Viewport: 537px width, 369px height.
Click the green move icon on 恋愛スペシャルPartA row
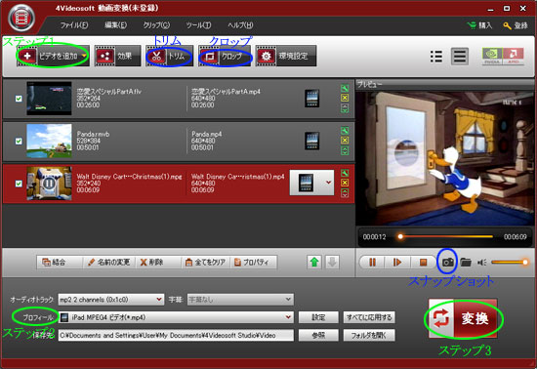[x=345, y=107]
